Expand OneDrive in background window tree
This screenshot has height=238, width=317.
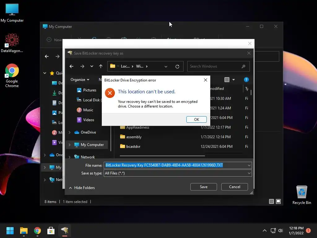tap(45, 155)
